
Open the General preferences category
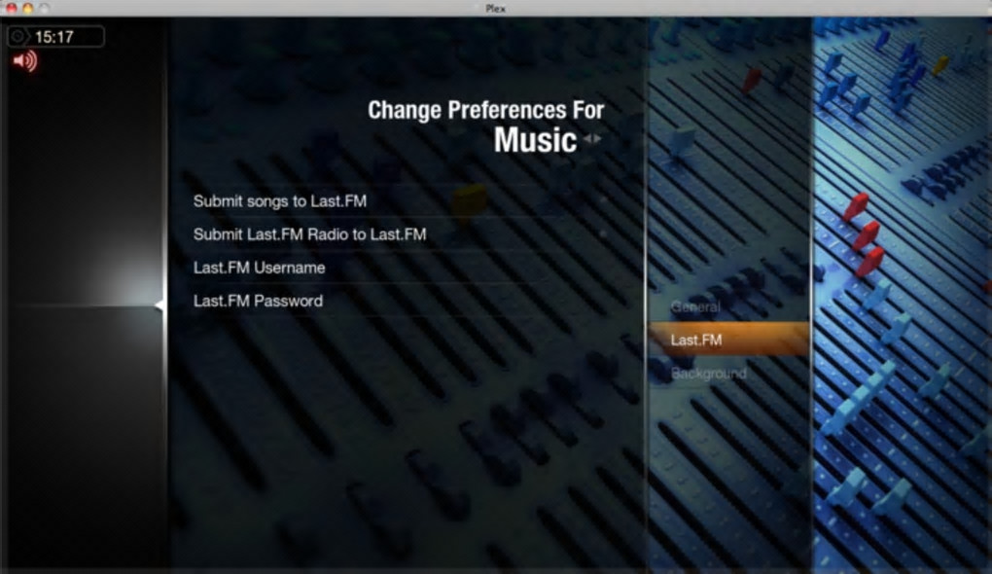pyautogui.click(x=695, y=306)
